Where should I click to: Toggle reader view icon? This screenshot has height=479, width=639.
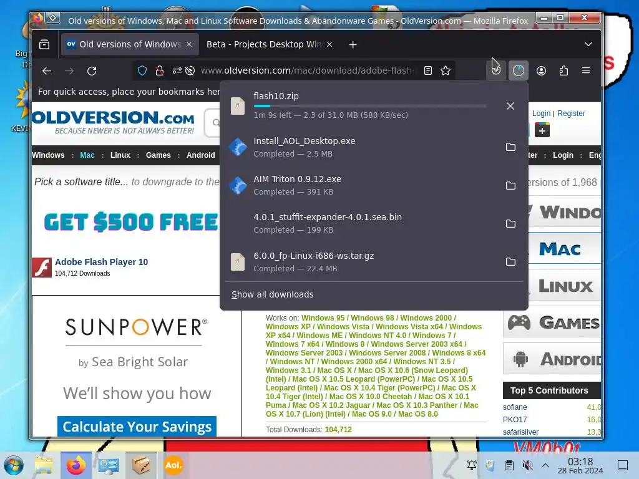(x=428, y=71)
